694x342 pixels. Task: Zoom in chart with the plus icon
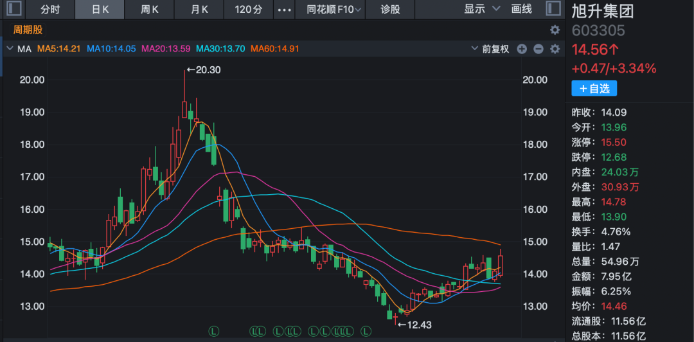tap(522, 49)
